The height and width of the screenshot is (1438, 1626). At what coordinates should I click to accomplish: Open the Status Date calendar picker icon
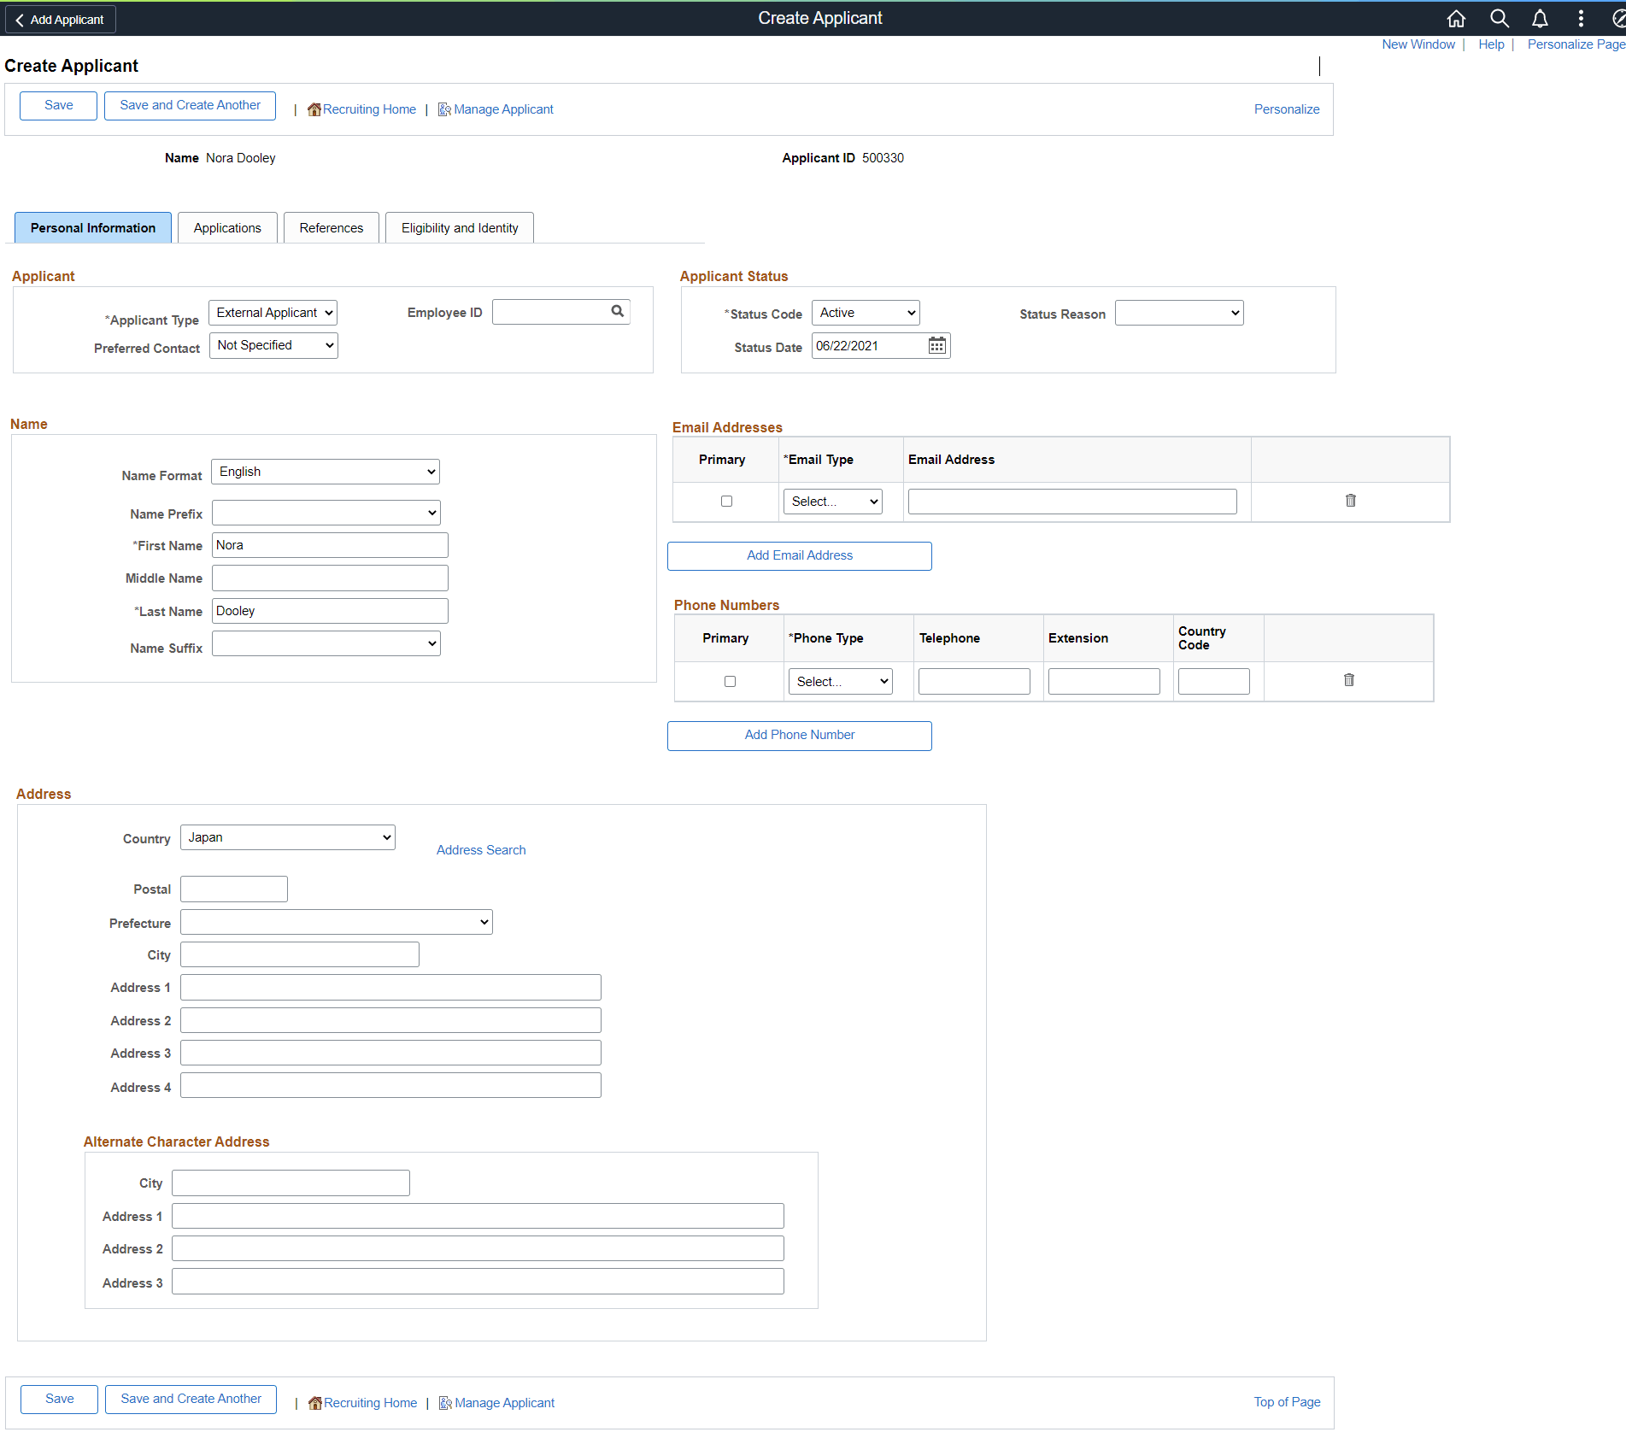coord(936,345)
